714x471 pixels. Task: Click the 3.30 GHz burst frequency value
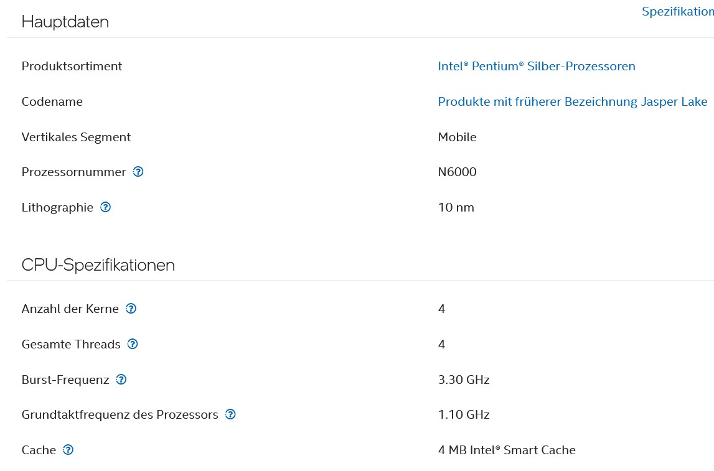(x=464, y=380)
